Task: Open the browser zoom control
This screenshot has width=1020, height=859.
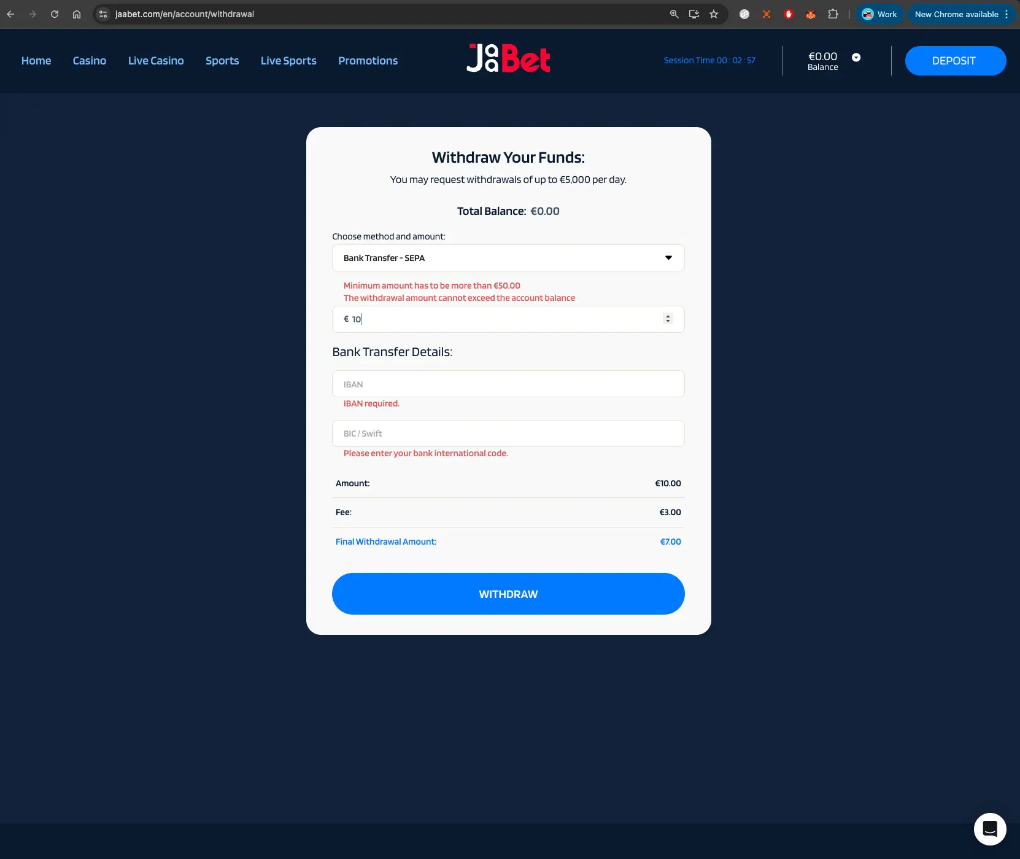Action: click(674, 14)
